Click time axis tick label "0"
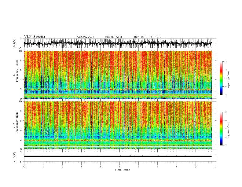Viewport: 242px width, 187px height. [x=24, y=167]
